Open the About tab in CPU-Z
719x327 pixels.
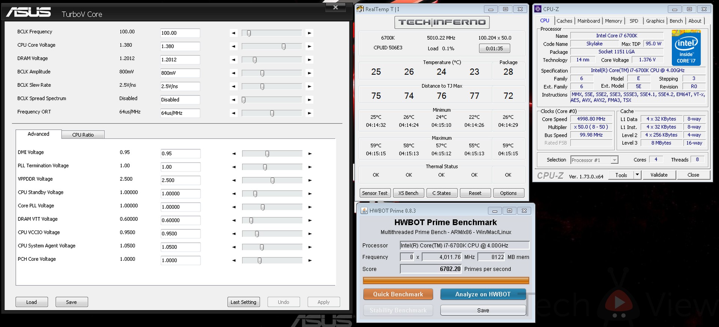pyautogui.click(x=695, y=21)
